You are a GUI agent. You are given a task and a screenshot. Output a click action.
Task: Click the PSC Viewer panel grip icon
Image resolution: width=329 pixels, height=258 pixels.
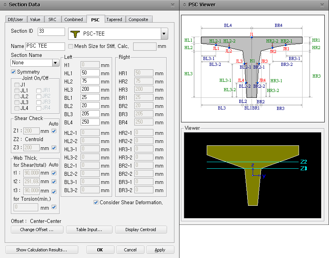185,5
